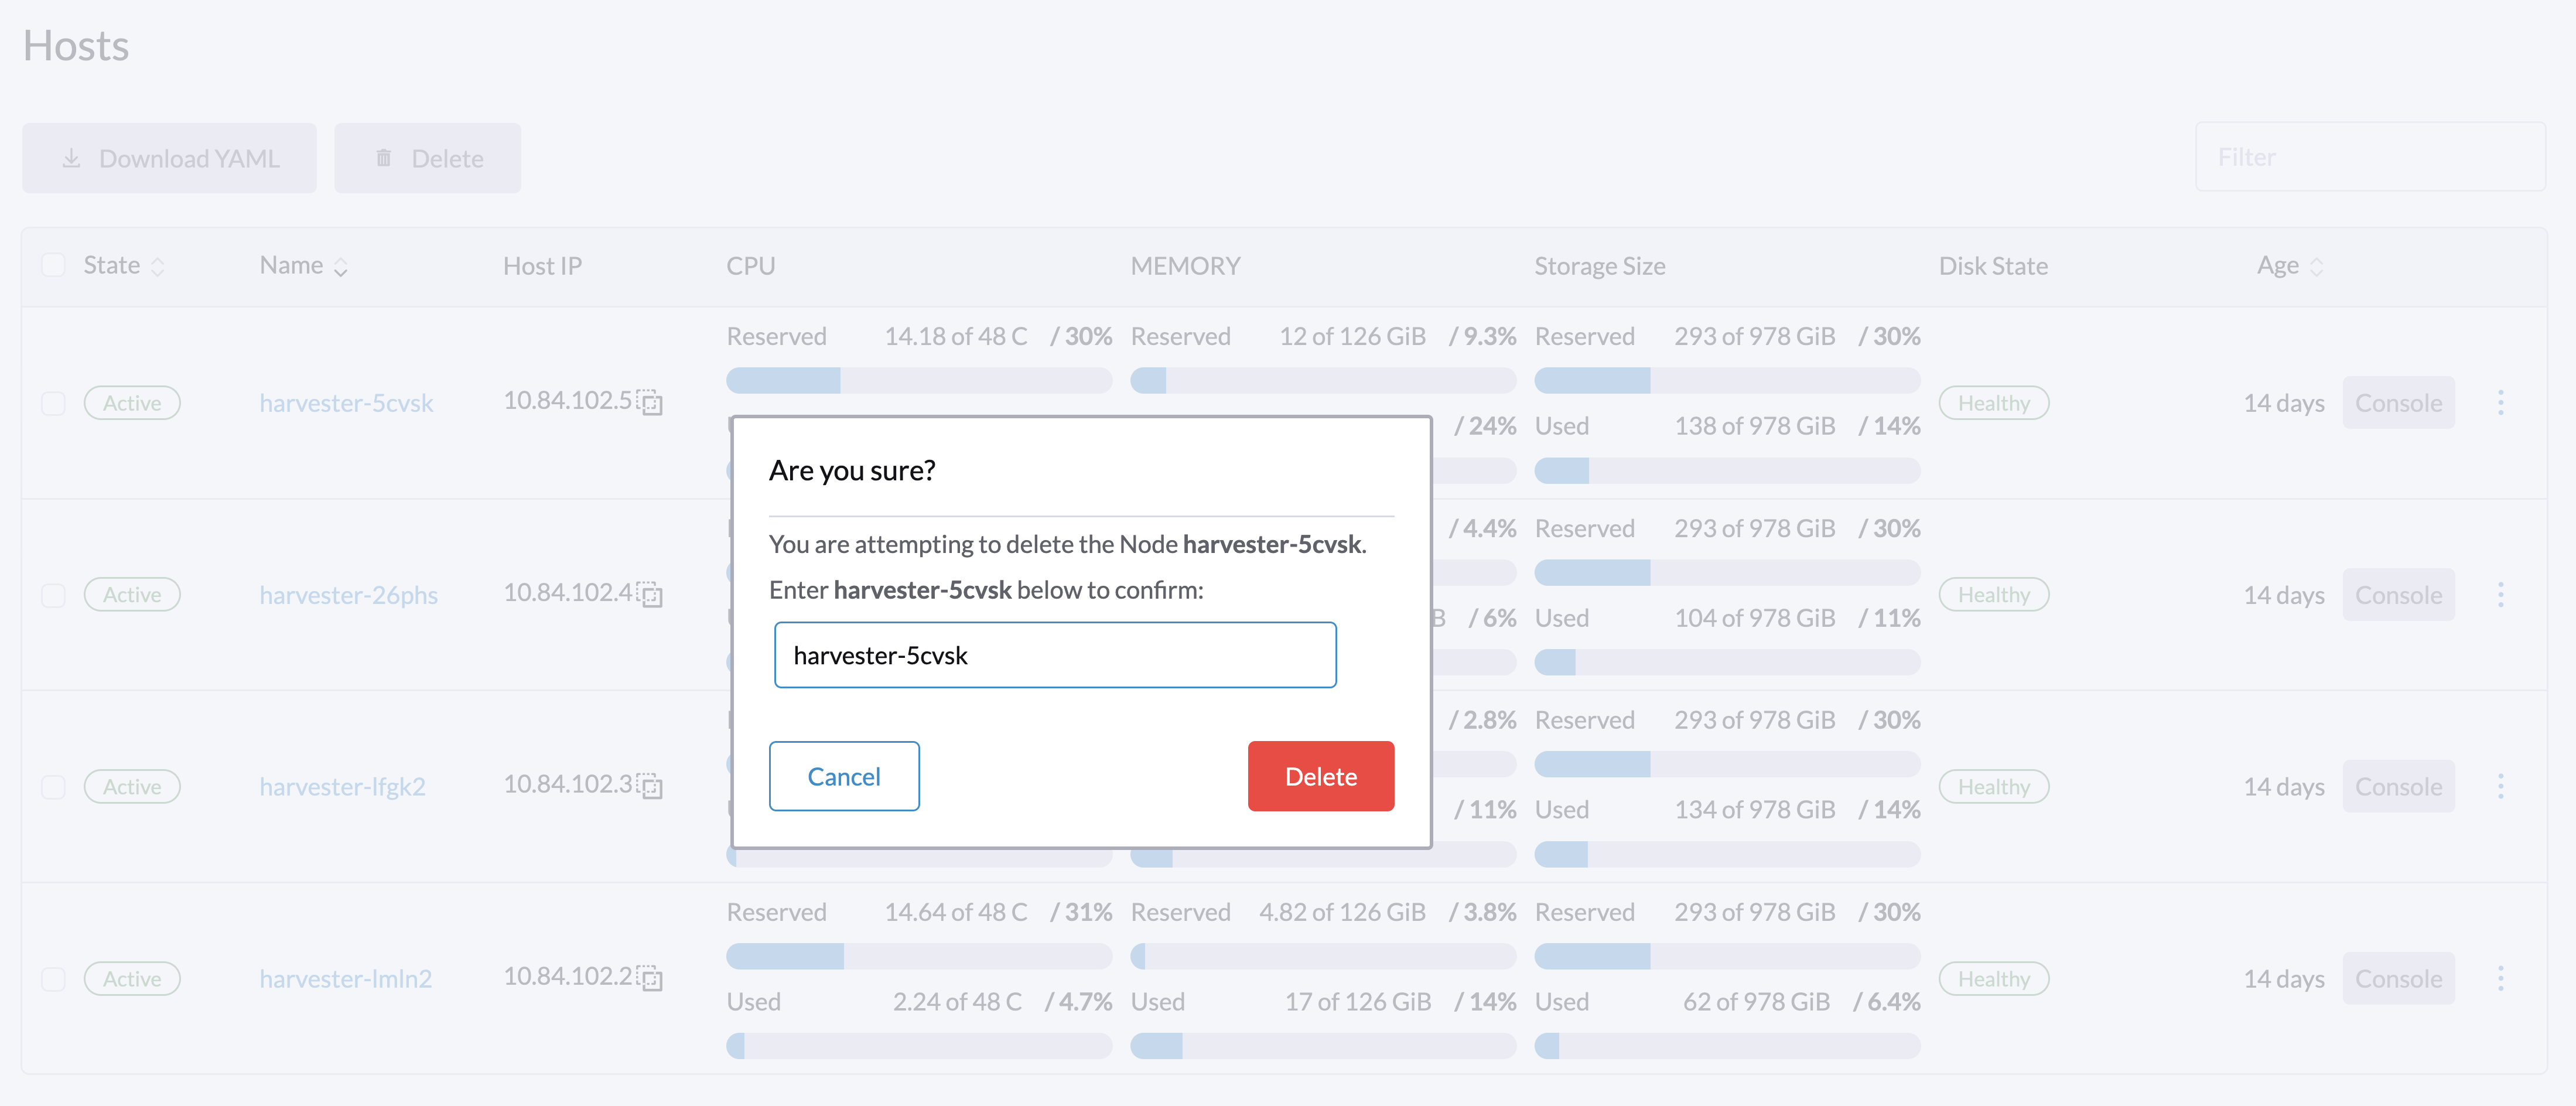Open actions menu for harvester-lmln2 row
This screenshot has width=2576, height=1106.
click(x=2500, y=979)
